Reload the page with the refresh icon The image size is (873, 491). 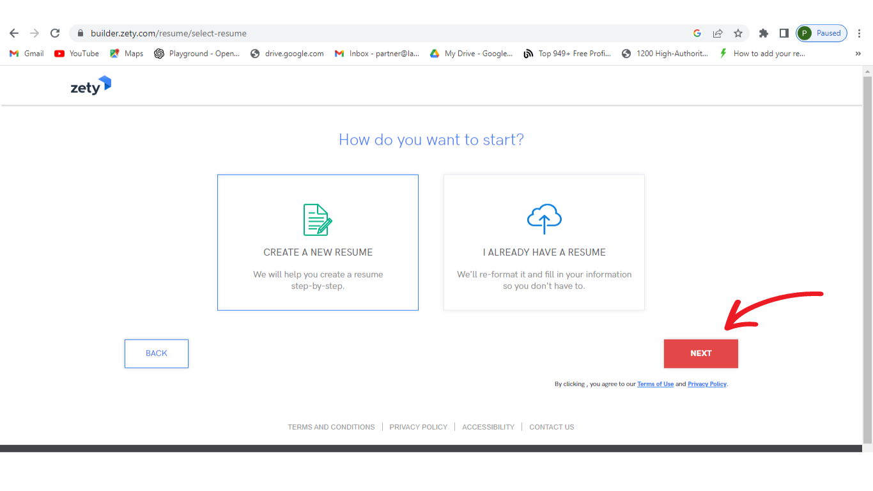55,33
